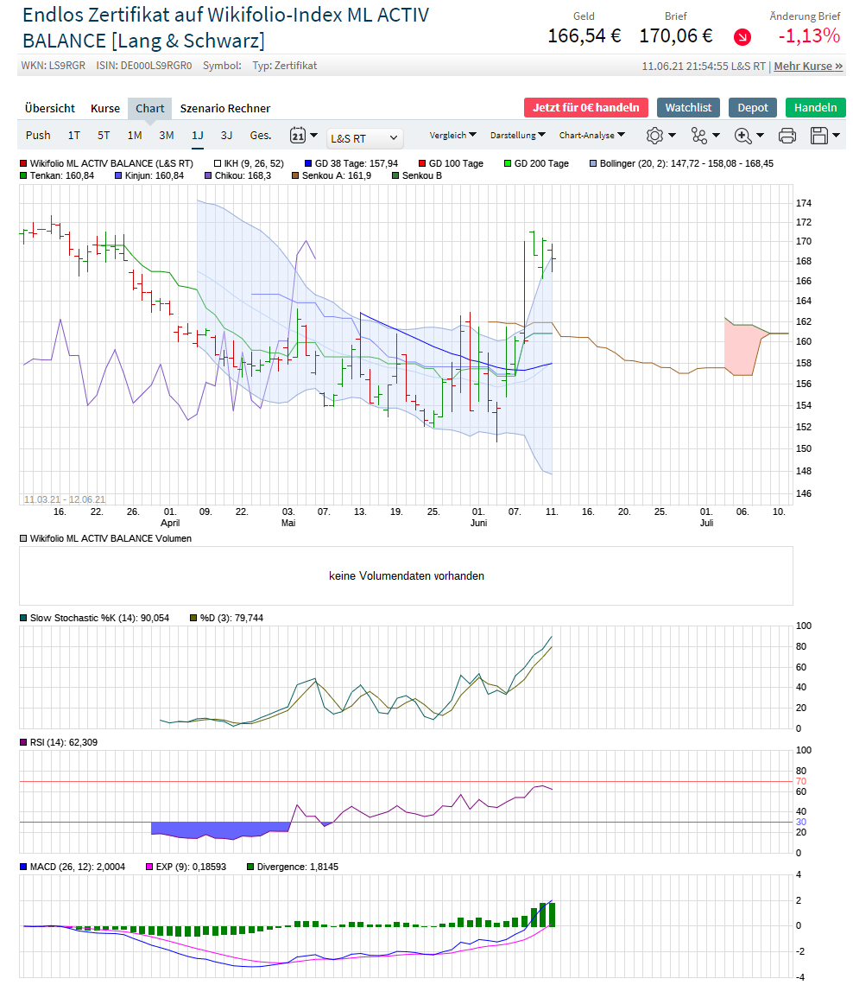Click the red down-arrow change indicator
Screen dimensions: 853x1004
[742, 37]
